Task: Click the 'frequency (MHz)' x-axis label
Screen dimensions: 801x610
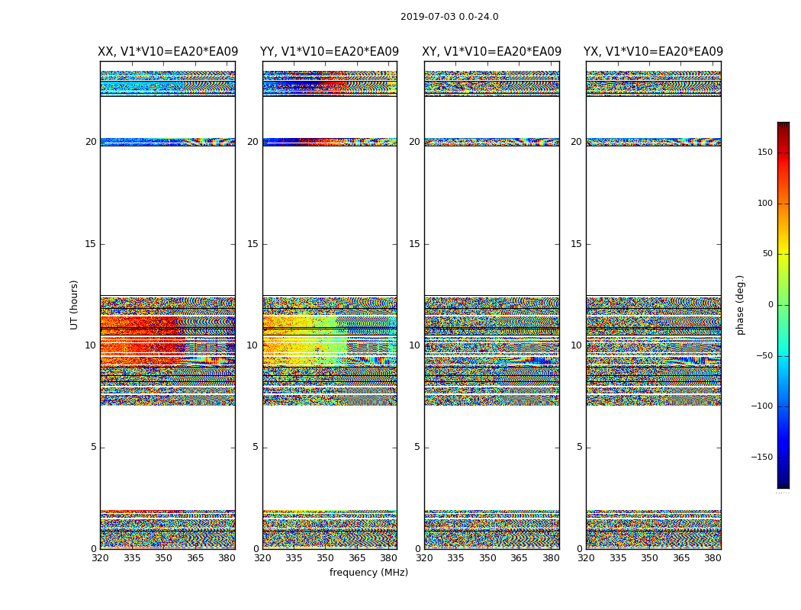Action: (368, 573)
